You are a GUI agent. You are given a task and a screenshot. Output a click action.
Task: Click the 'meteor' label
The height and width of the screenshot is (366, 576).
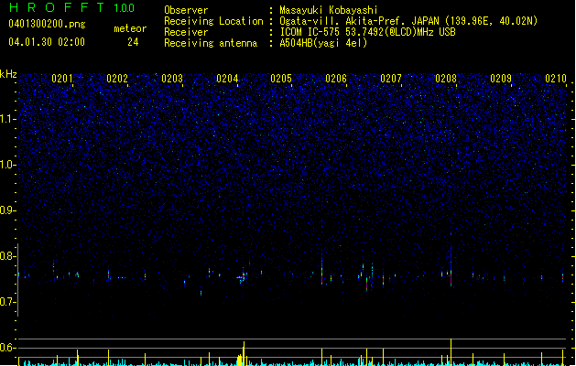coord(130,28)
